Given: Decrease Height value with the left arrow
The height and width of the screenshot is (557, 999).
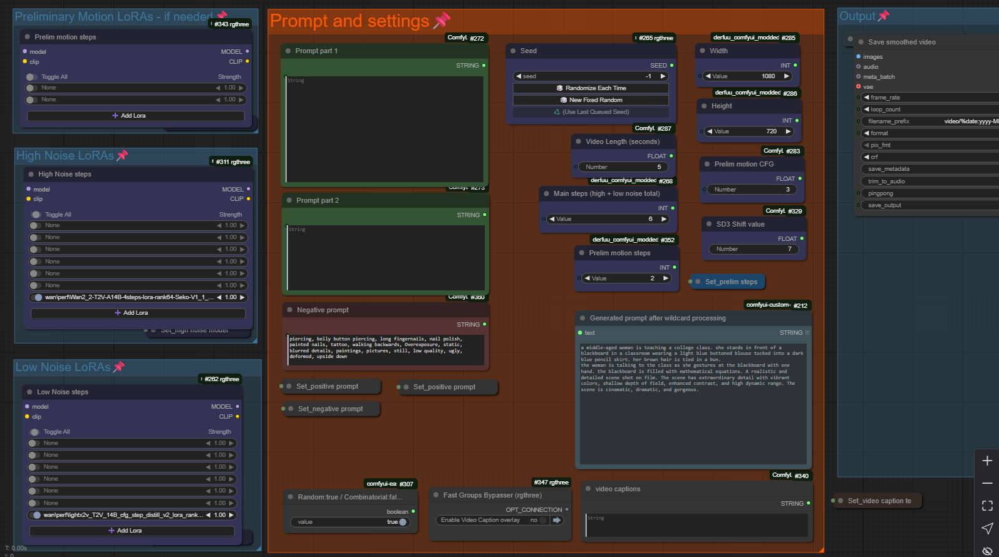Looking at the screenshot, I should click(709, 131).
